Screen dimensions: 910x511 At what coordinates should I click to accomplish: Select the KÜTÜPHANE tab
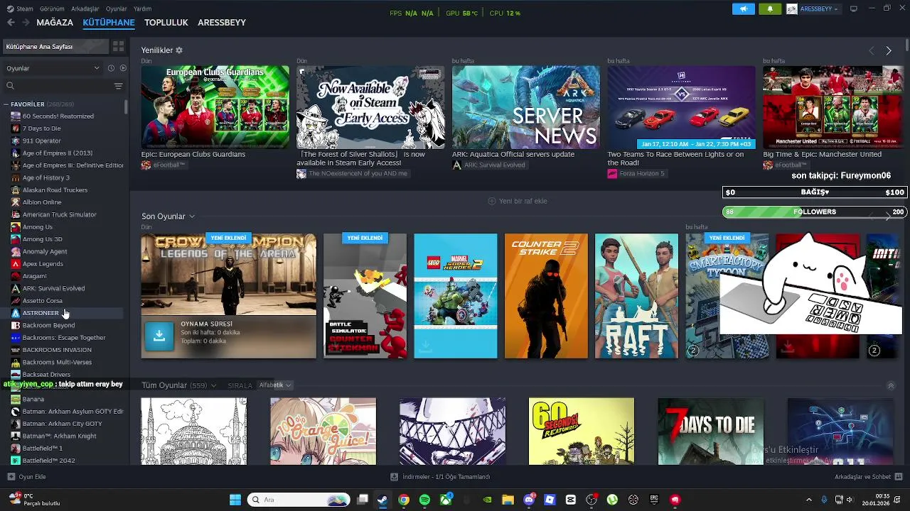pos(109,23)
